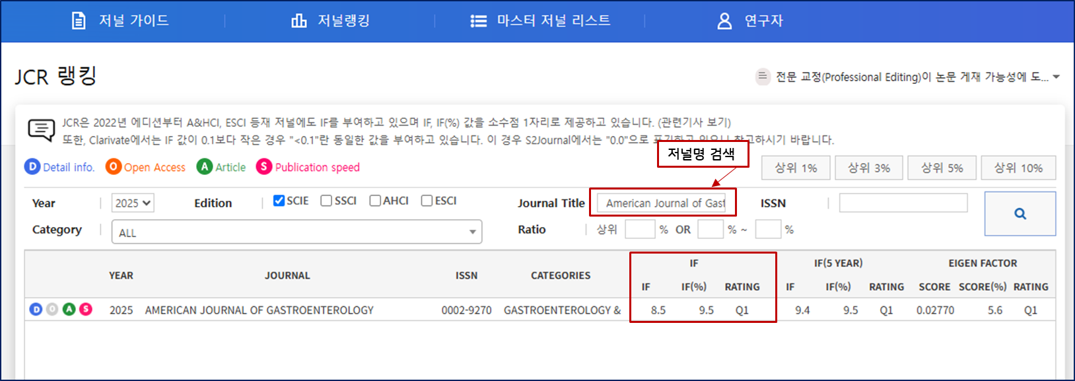Screen dimensions: 1075x381
Task: Focus the Journal Title search field
Action: pos(662,203)
